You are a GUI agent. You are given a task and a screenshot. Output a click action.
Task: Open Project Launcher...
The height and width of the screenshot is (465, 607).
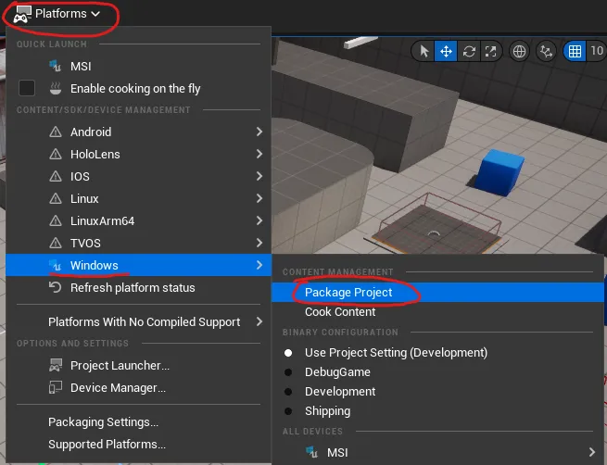138,366
